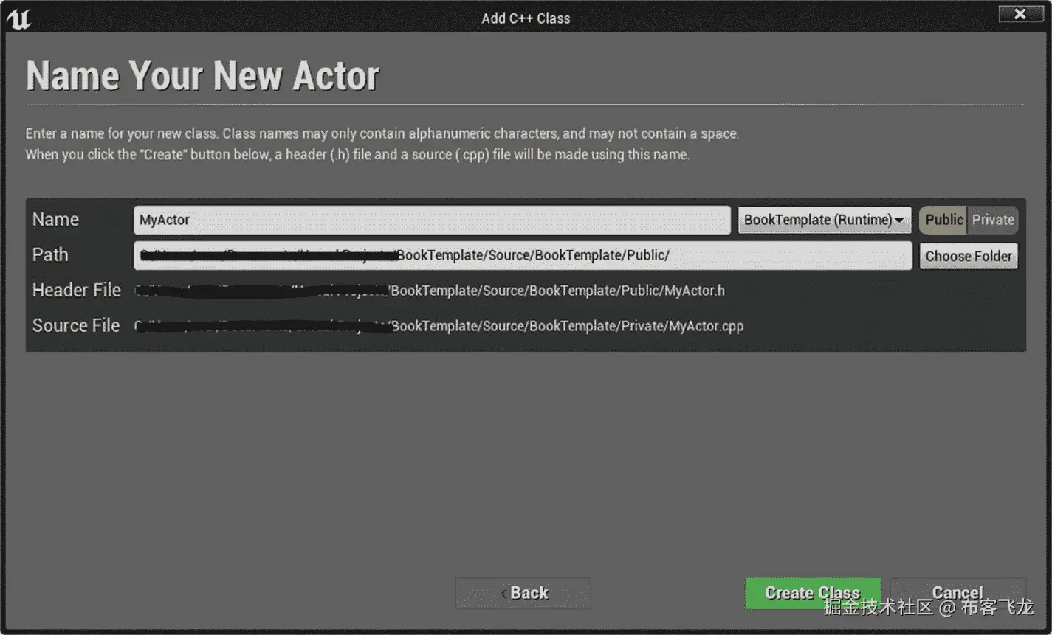The image size is (1052, 635).
Task: Open the BookTemplate (Runtime) module dropdown
Action: [825, 220]
